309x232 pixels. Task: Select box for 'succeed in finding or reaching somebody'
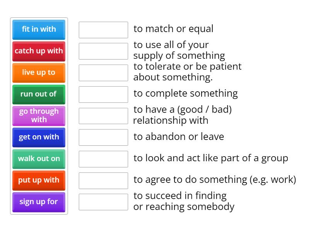(x=103, y=202)
